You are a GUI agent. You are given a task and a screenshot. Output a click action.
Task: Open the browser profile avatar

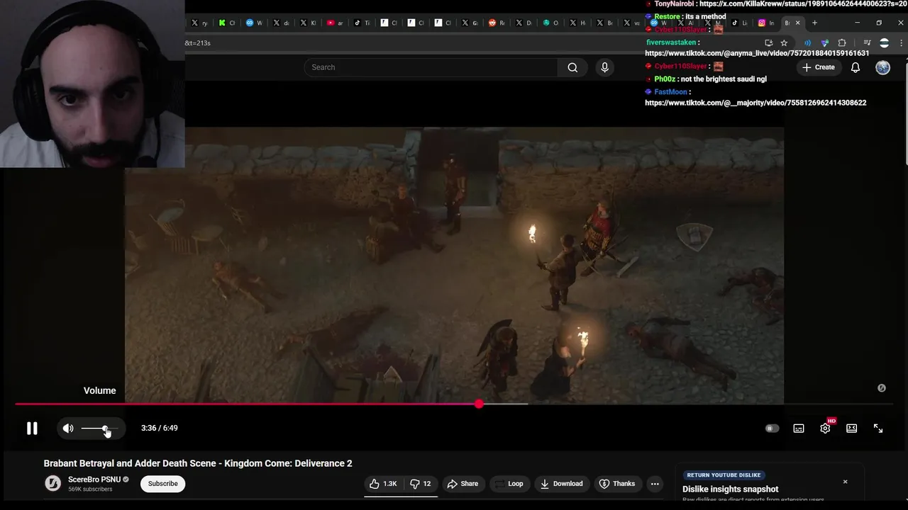pyautogui.click(x=884, y=42)
